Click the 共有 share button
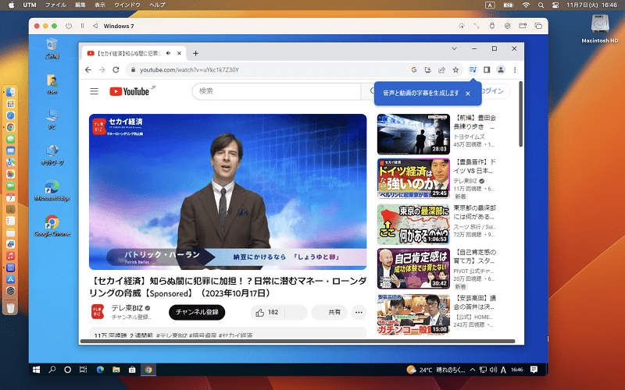 click(329, 313)
